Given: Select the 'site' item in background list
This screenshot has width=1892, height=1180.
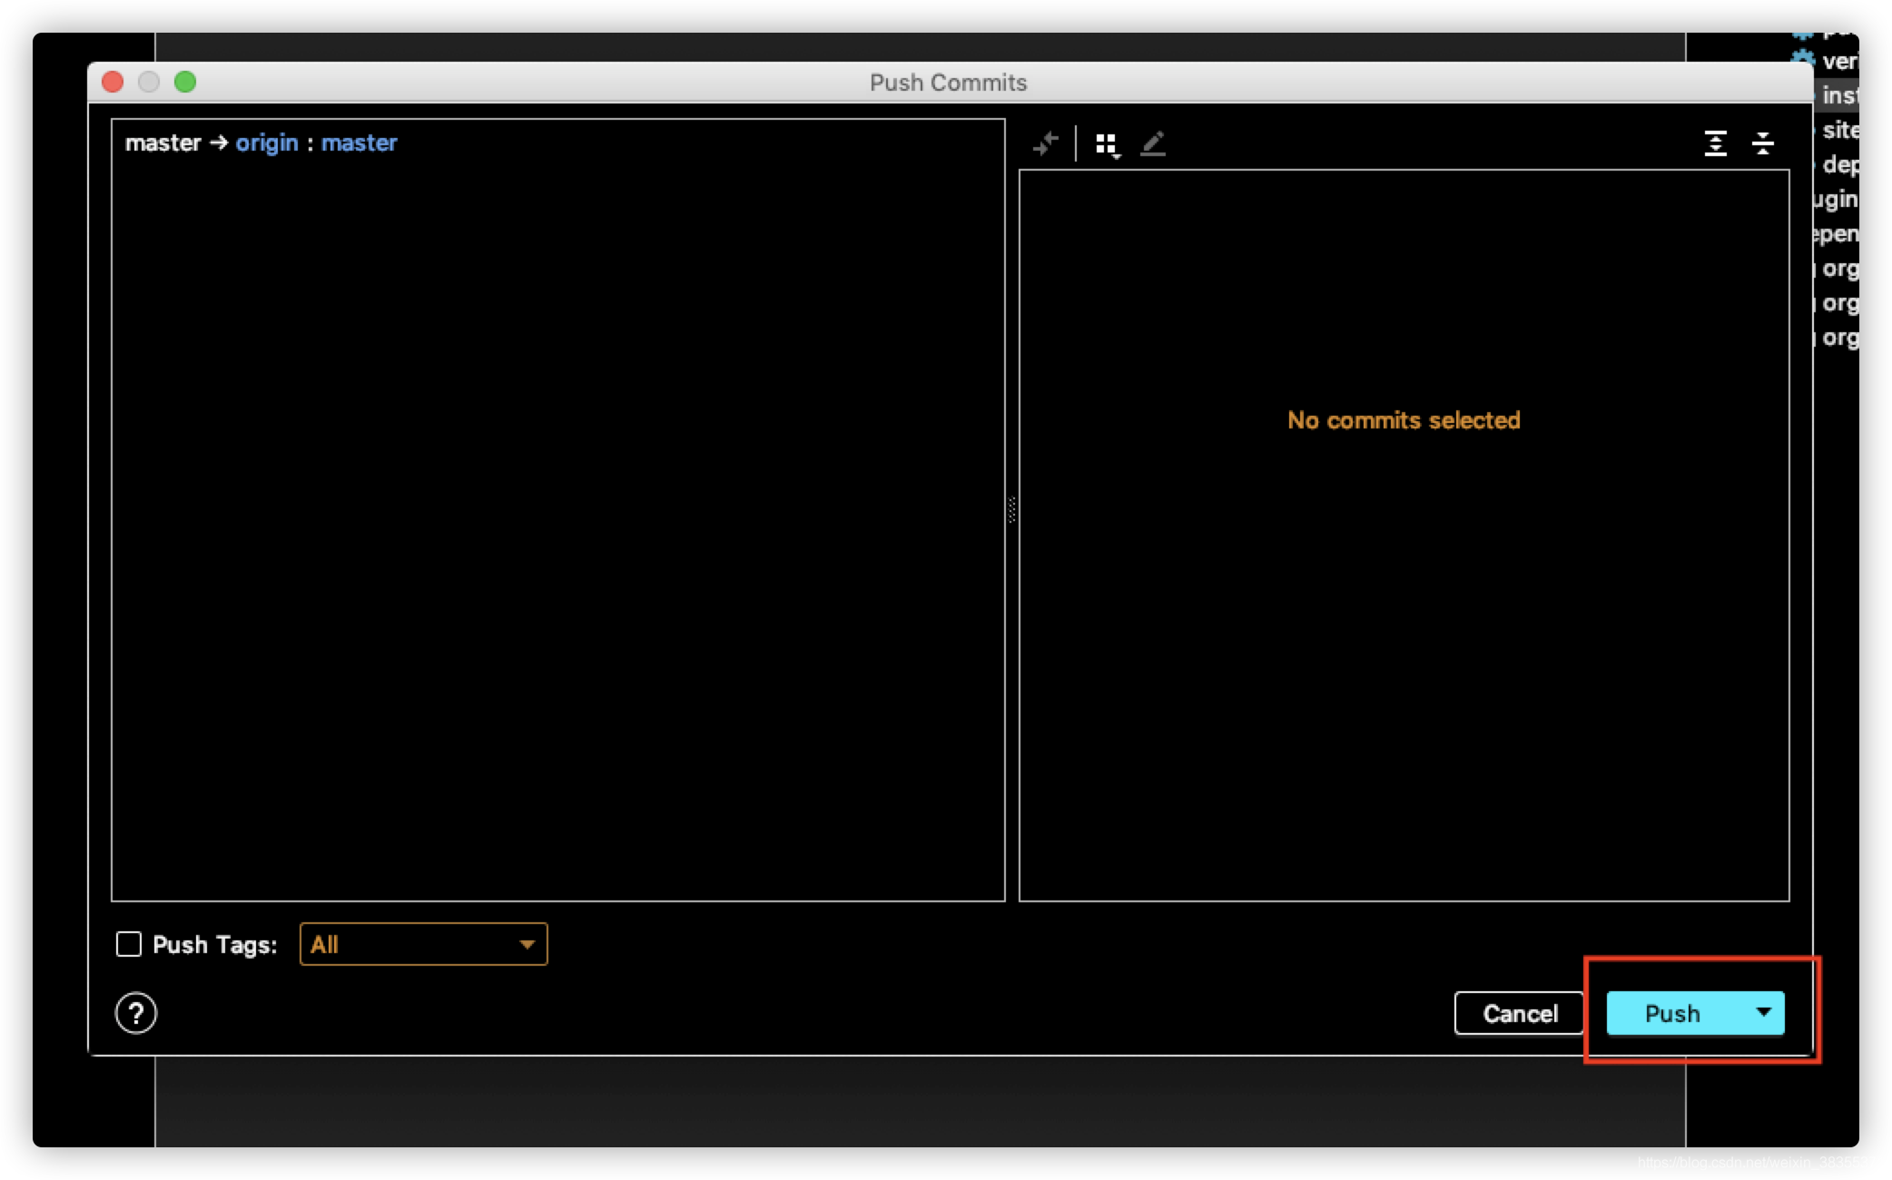Looking at the screenshot, I should [1840, 130].
